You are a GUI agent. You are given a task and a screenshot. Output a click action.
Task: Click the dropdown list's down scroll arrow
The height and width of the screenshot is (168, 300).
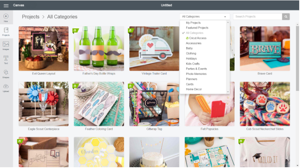[x=228, y=92]
